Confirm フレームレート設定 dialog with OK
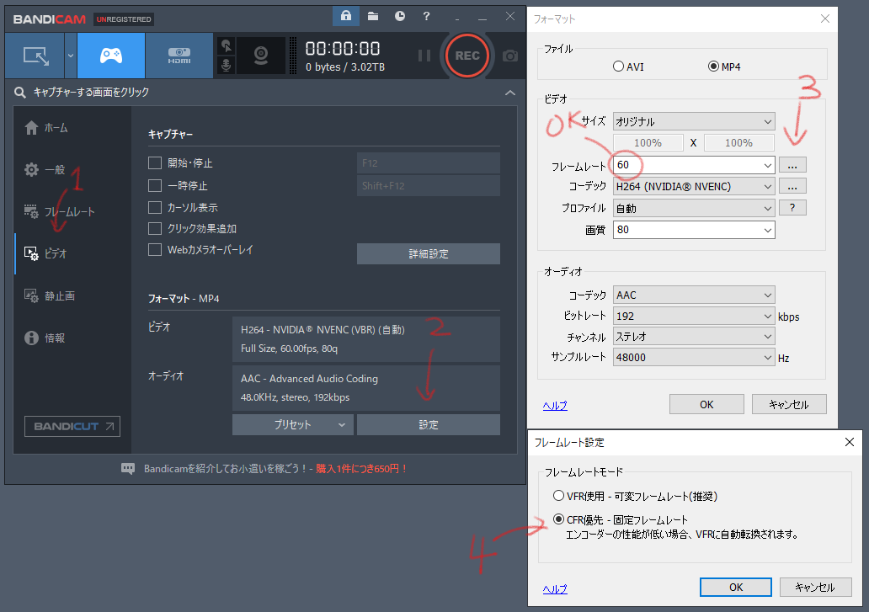Image resolution: width=869 pixels, height=612 pixels. coord(735,587)
